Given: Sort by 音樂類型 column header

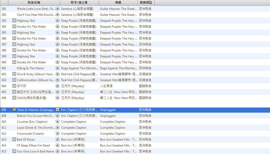Looking at the screenshot, I should (146, 3).
